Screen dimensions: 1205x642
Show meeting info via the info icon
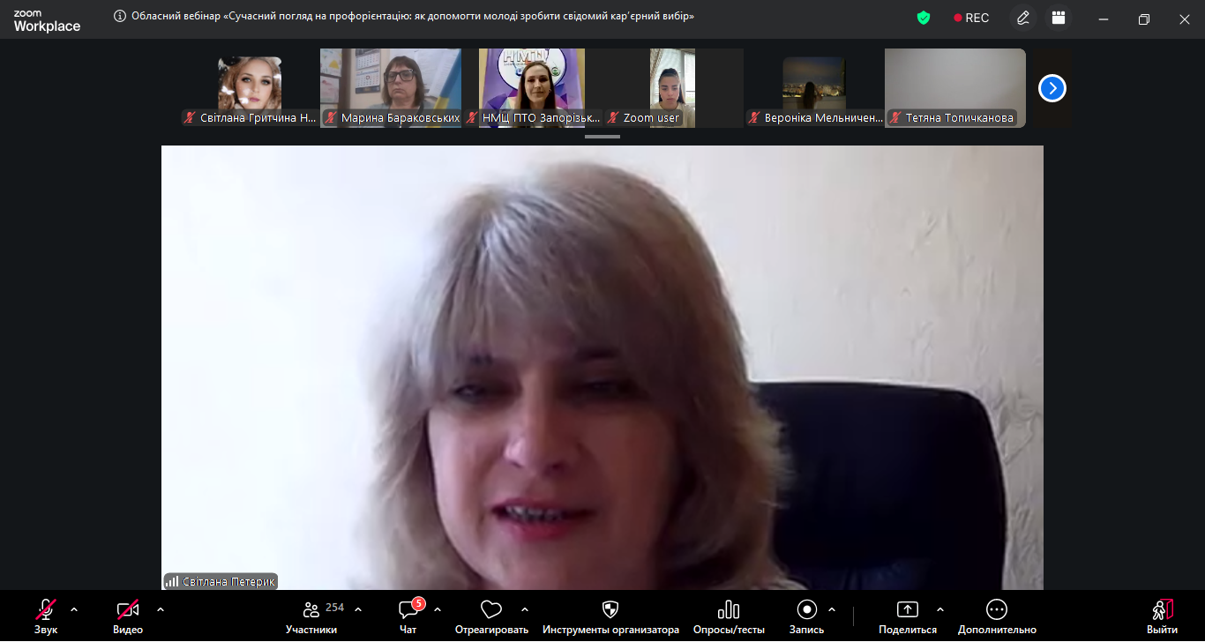coord(120,16)
